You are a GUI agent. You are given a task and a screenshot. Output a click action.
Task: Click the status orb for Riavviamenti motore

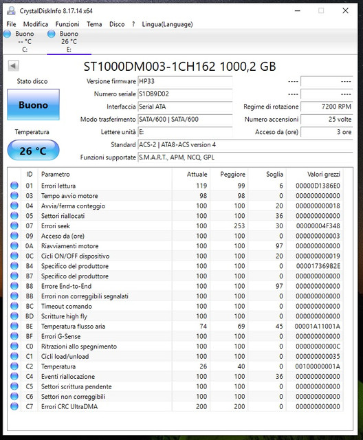[x=14, y=246]
